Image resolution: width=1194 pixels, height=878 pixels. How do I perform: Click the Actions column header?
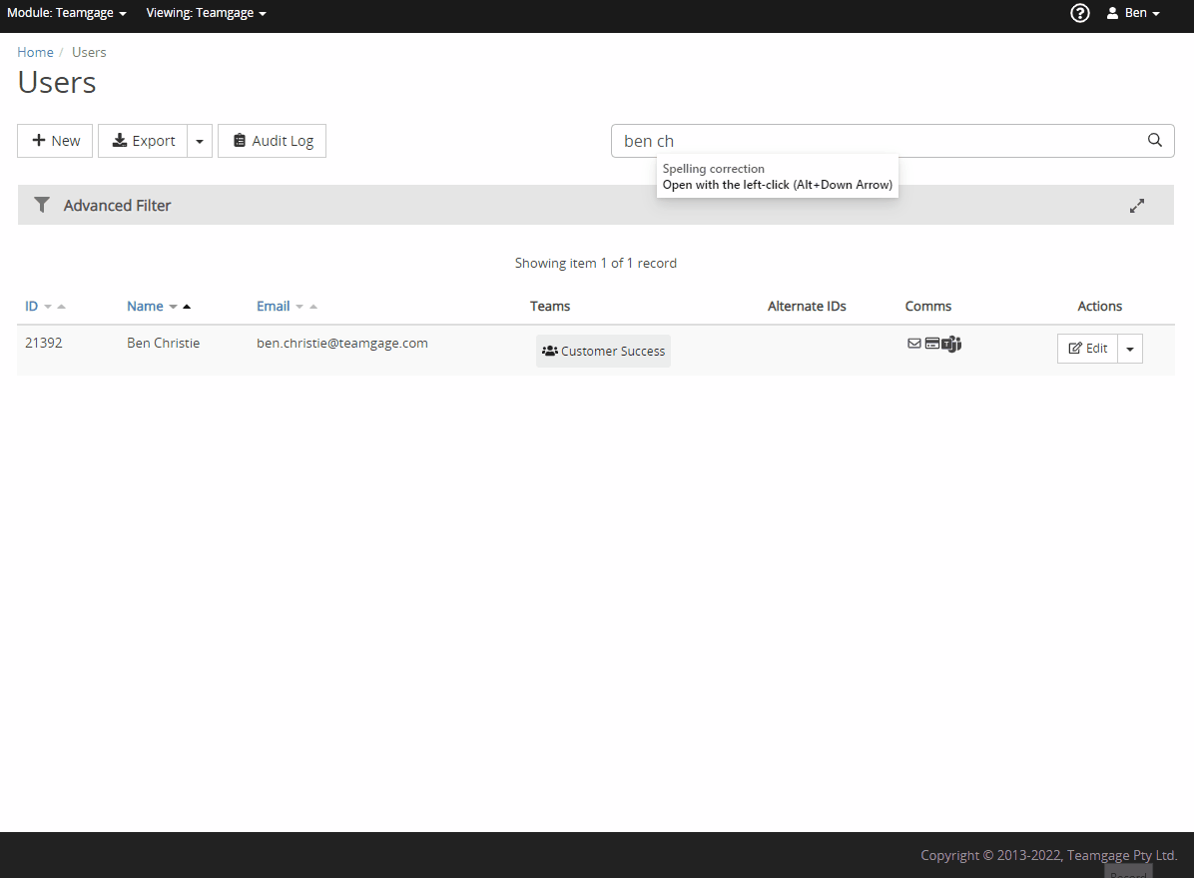(1099, 306)
